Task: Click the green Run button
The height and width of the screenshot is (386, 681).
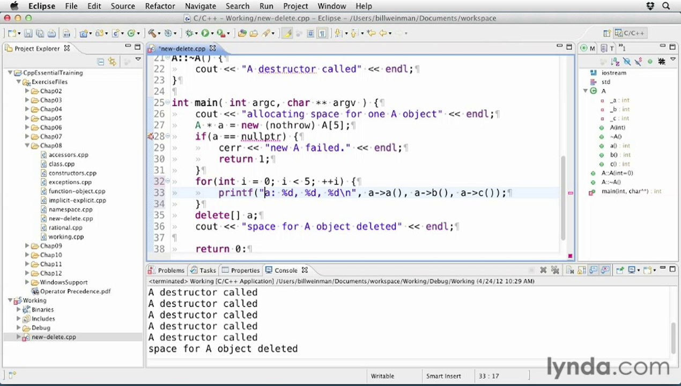Action: coord(205,33)
